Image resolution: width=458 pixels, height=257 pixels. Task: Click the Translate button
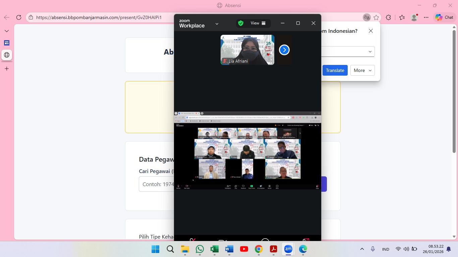pyautogui.click(x=335, y=70)
